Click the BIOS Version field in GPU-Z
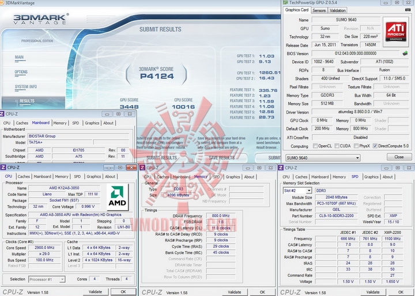This screenshot has height=296, width=415. [x=356, y=54]
